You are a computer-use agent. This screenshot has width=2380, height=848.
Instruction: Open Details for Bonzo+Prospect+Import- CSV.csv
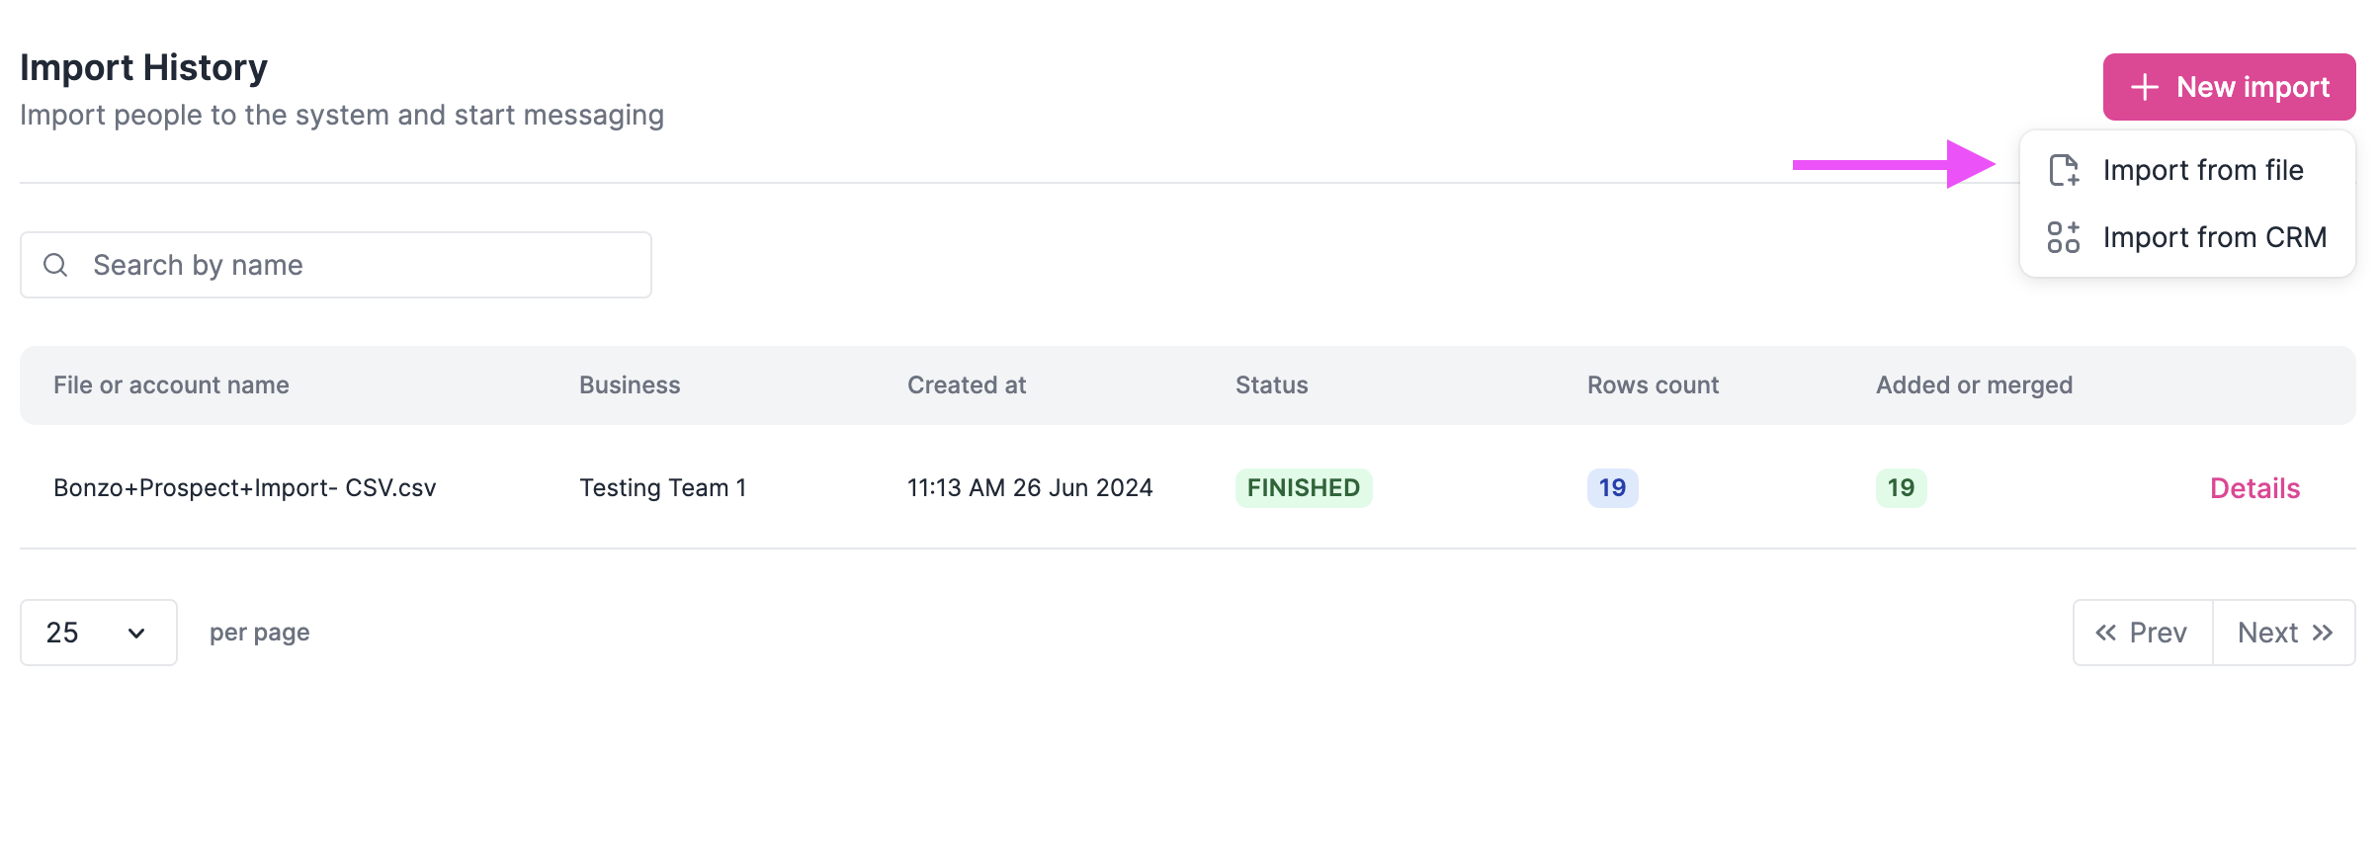2254,487
